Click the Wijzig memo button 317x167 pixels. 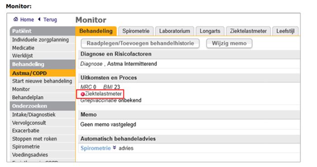(x=229, y=43)
